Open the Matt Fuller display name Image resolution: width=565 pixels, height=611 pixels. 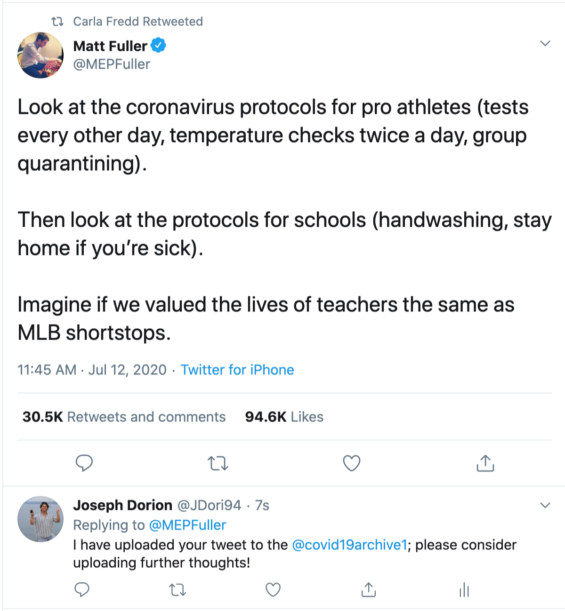(x=110, y=46)
